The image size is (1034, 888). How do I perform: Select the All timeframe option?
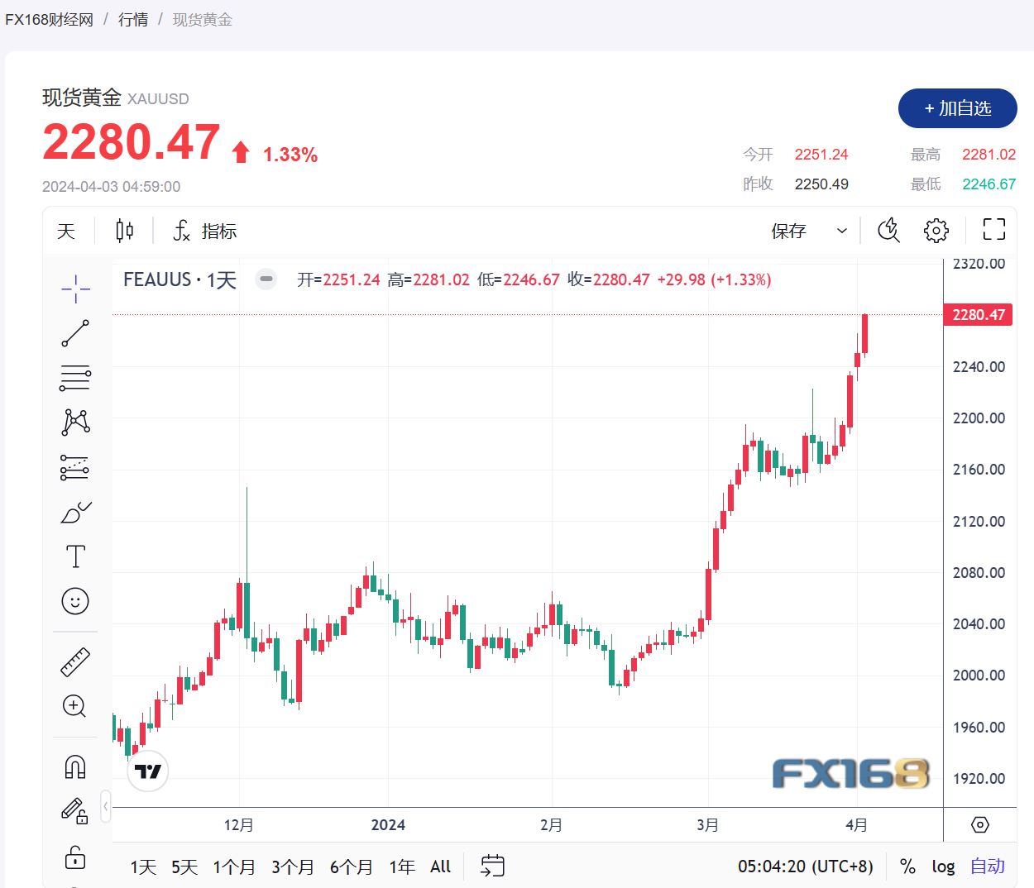point(440,867)
